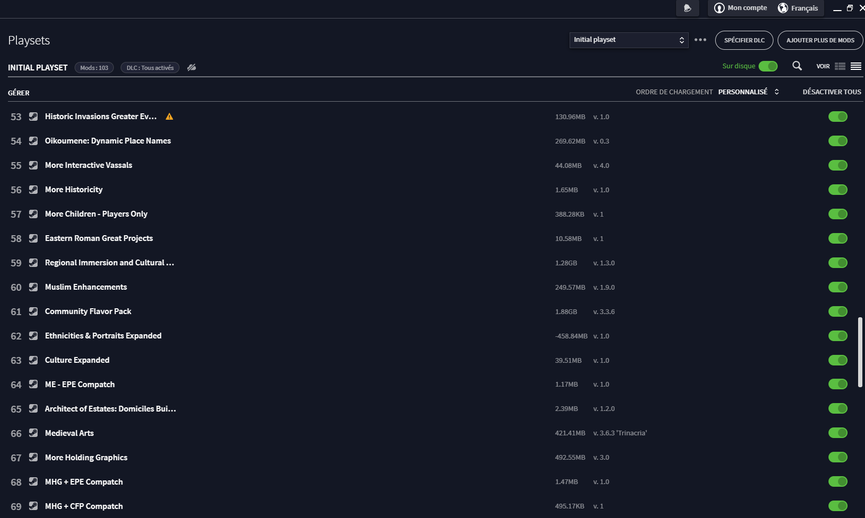Disable the Historic Invasions Greater Ev mod
This screenshot has height=518, width=865.
pos(838,117)
